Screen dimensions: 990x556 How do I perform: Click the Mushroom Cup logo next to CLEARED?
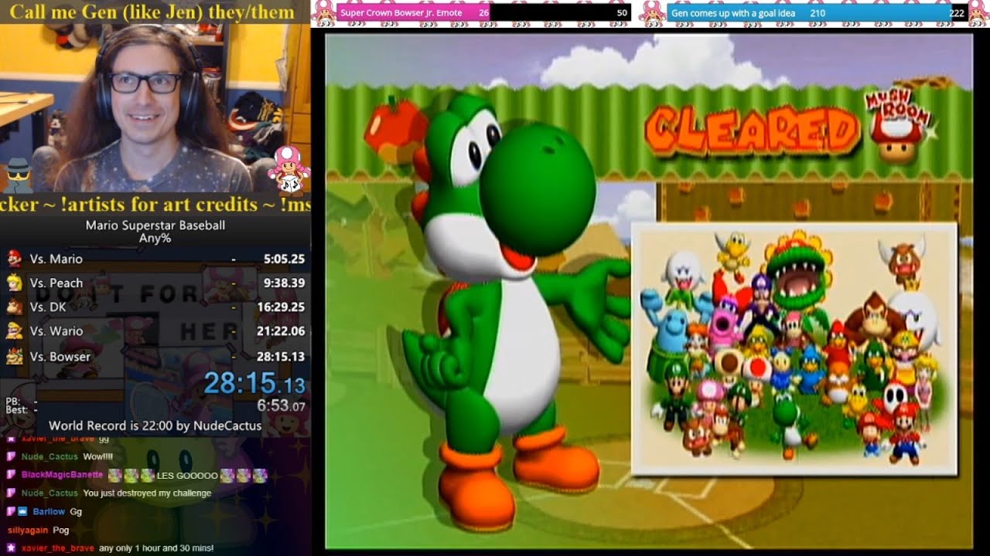897,127
